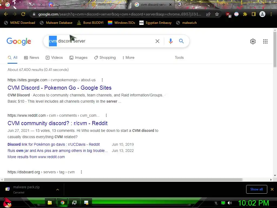Image resolution: width=277 pixels, height=208 pixels.
Task: Click Show all downloads button
Action: click(x=256, y=189)
